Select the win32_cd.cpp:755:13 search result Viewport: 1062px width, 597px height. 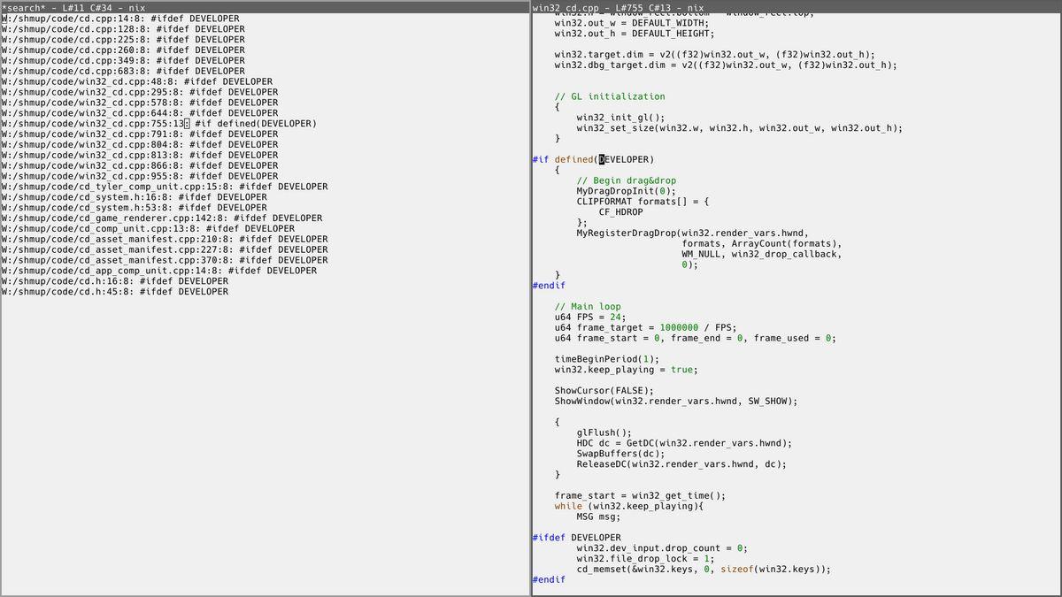point(158,124)
